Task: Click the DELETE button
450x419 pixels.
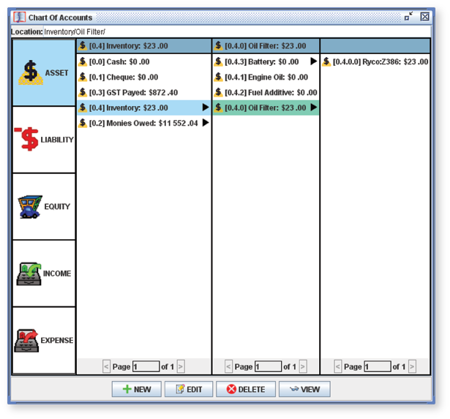Action: (246, 389)
